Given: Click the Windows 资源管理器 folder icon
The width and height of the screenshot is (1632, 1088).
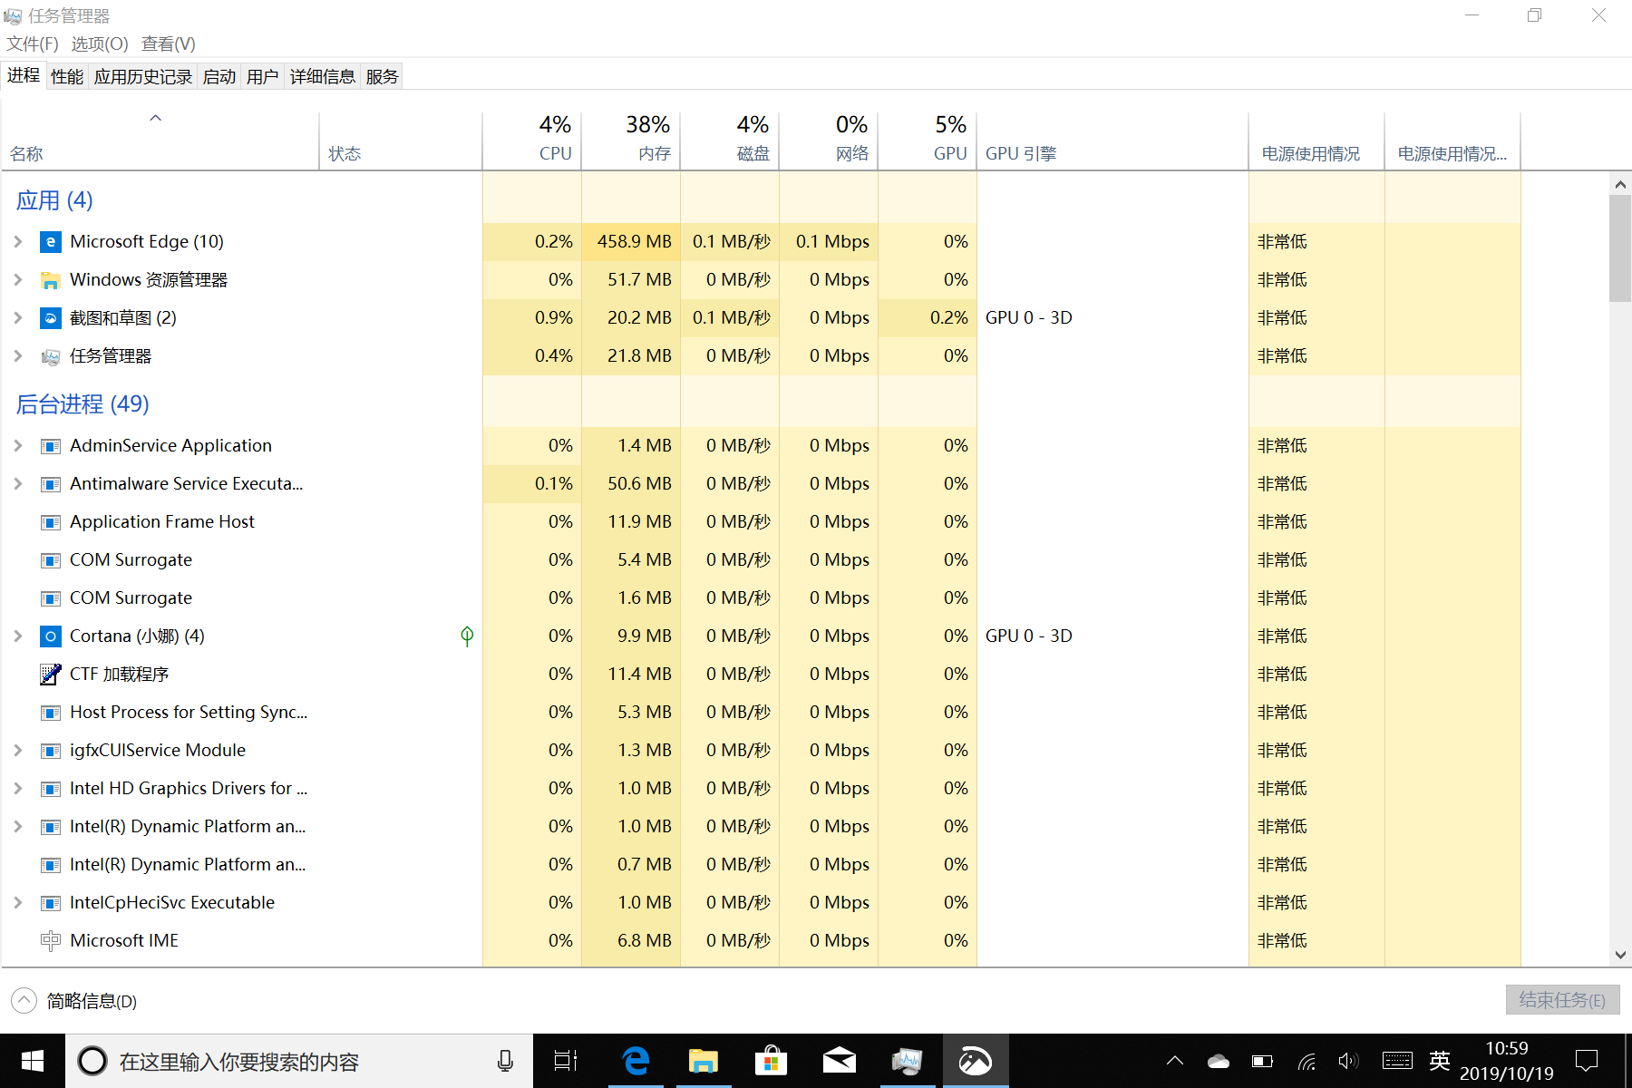Looking at the screenshot, I should (51, 280).
